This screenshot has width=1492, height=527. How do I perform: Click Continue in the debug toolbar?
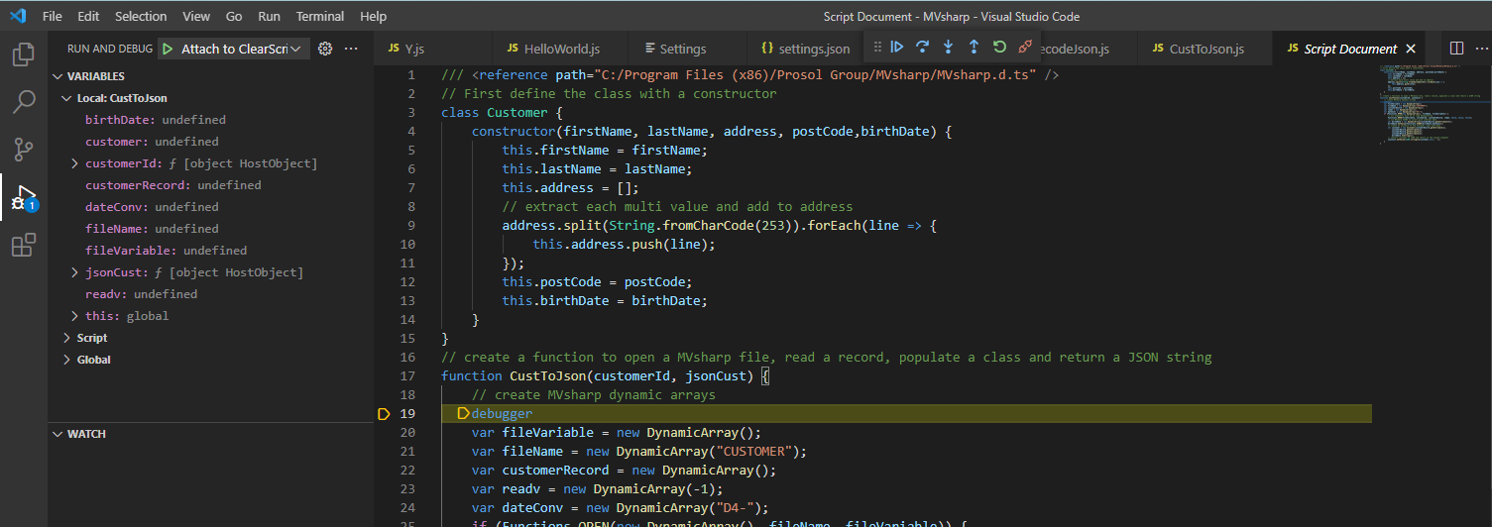(897, 47)
